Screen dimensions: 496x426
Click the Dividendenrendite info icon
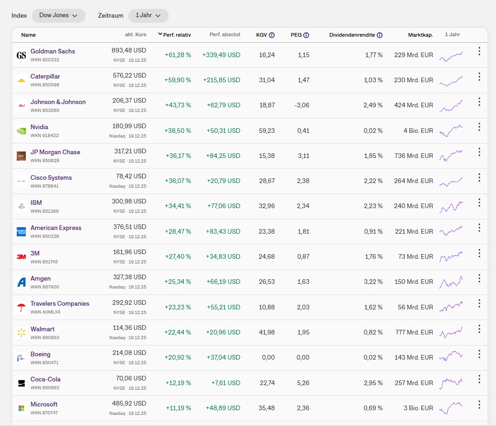click(380, 35)
